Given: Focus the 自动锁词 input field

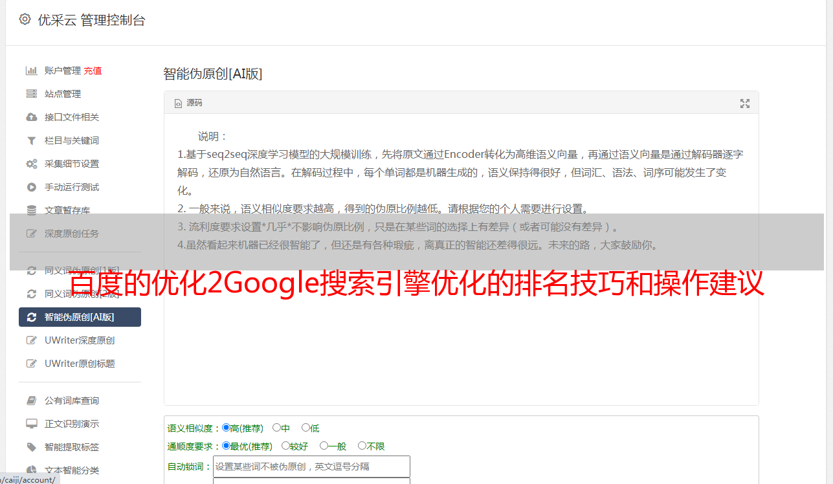Looking at the screenshot, I should pos(311,467).
